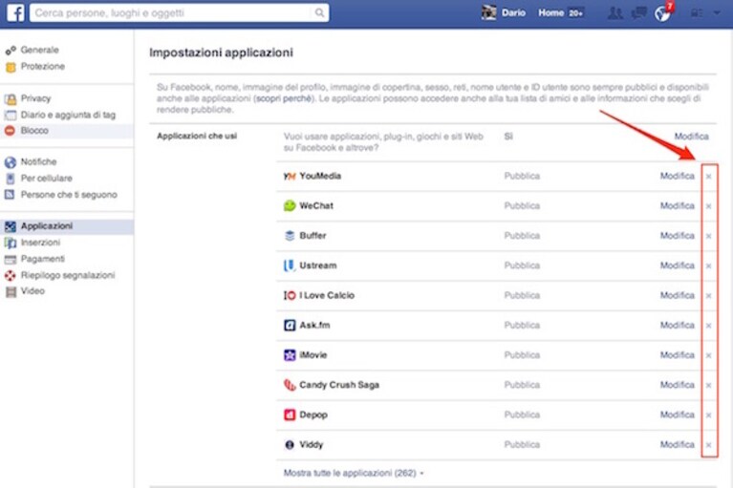Click the Buffer app icon
Screen dimensions: 733x488
290,236
